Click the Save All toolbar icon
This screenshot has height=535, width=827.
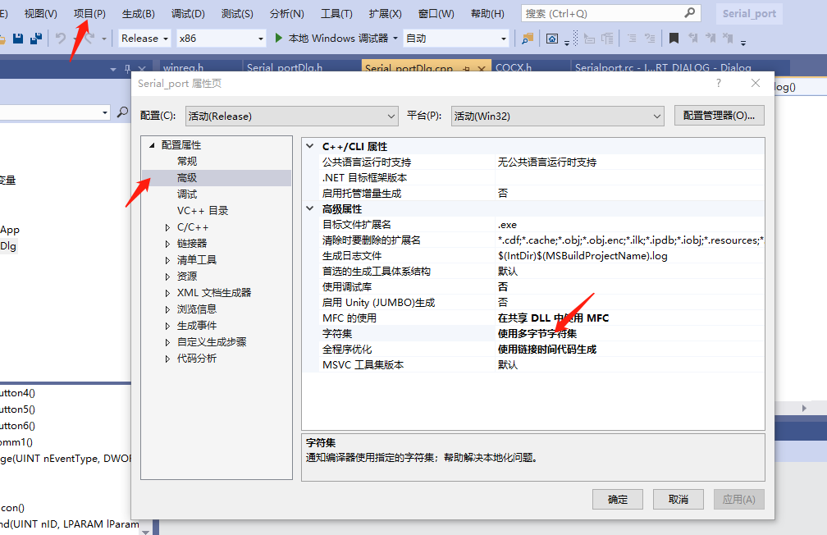pyautogui.click(x=36, y=39)
